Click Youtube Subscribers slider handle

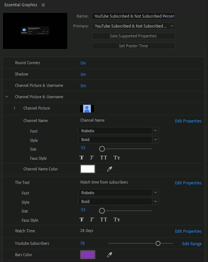(158, 243)
